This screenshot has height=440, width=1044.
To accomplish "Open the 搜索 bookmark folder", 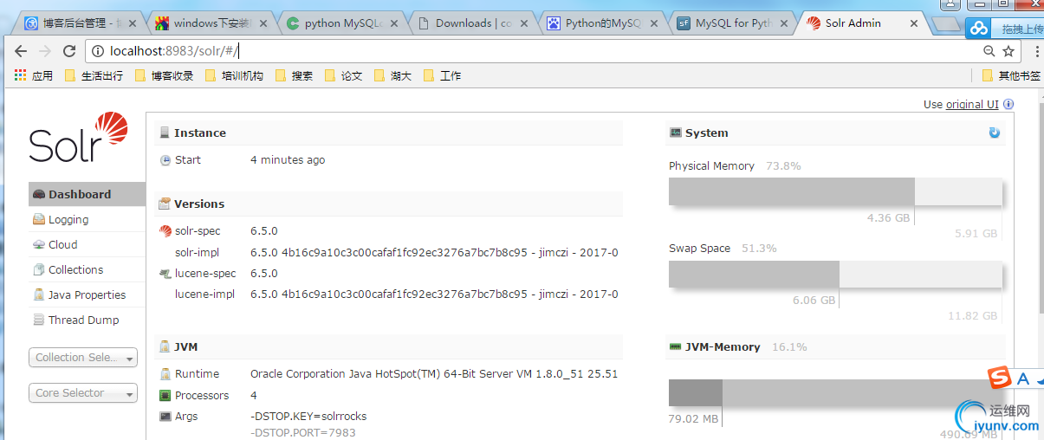I will point(294,76).
